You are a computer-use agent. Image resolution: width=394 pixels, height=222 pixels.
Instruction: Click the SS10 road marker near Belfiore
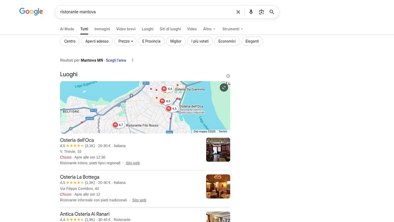click(93, 110)
